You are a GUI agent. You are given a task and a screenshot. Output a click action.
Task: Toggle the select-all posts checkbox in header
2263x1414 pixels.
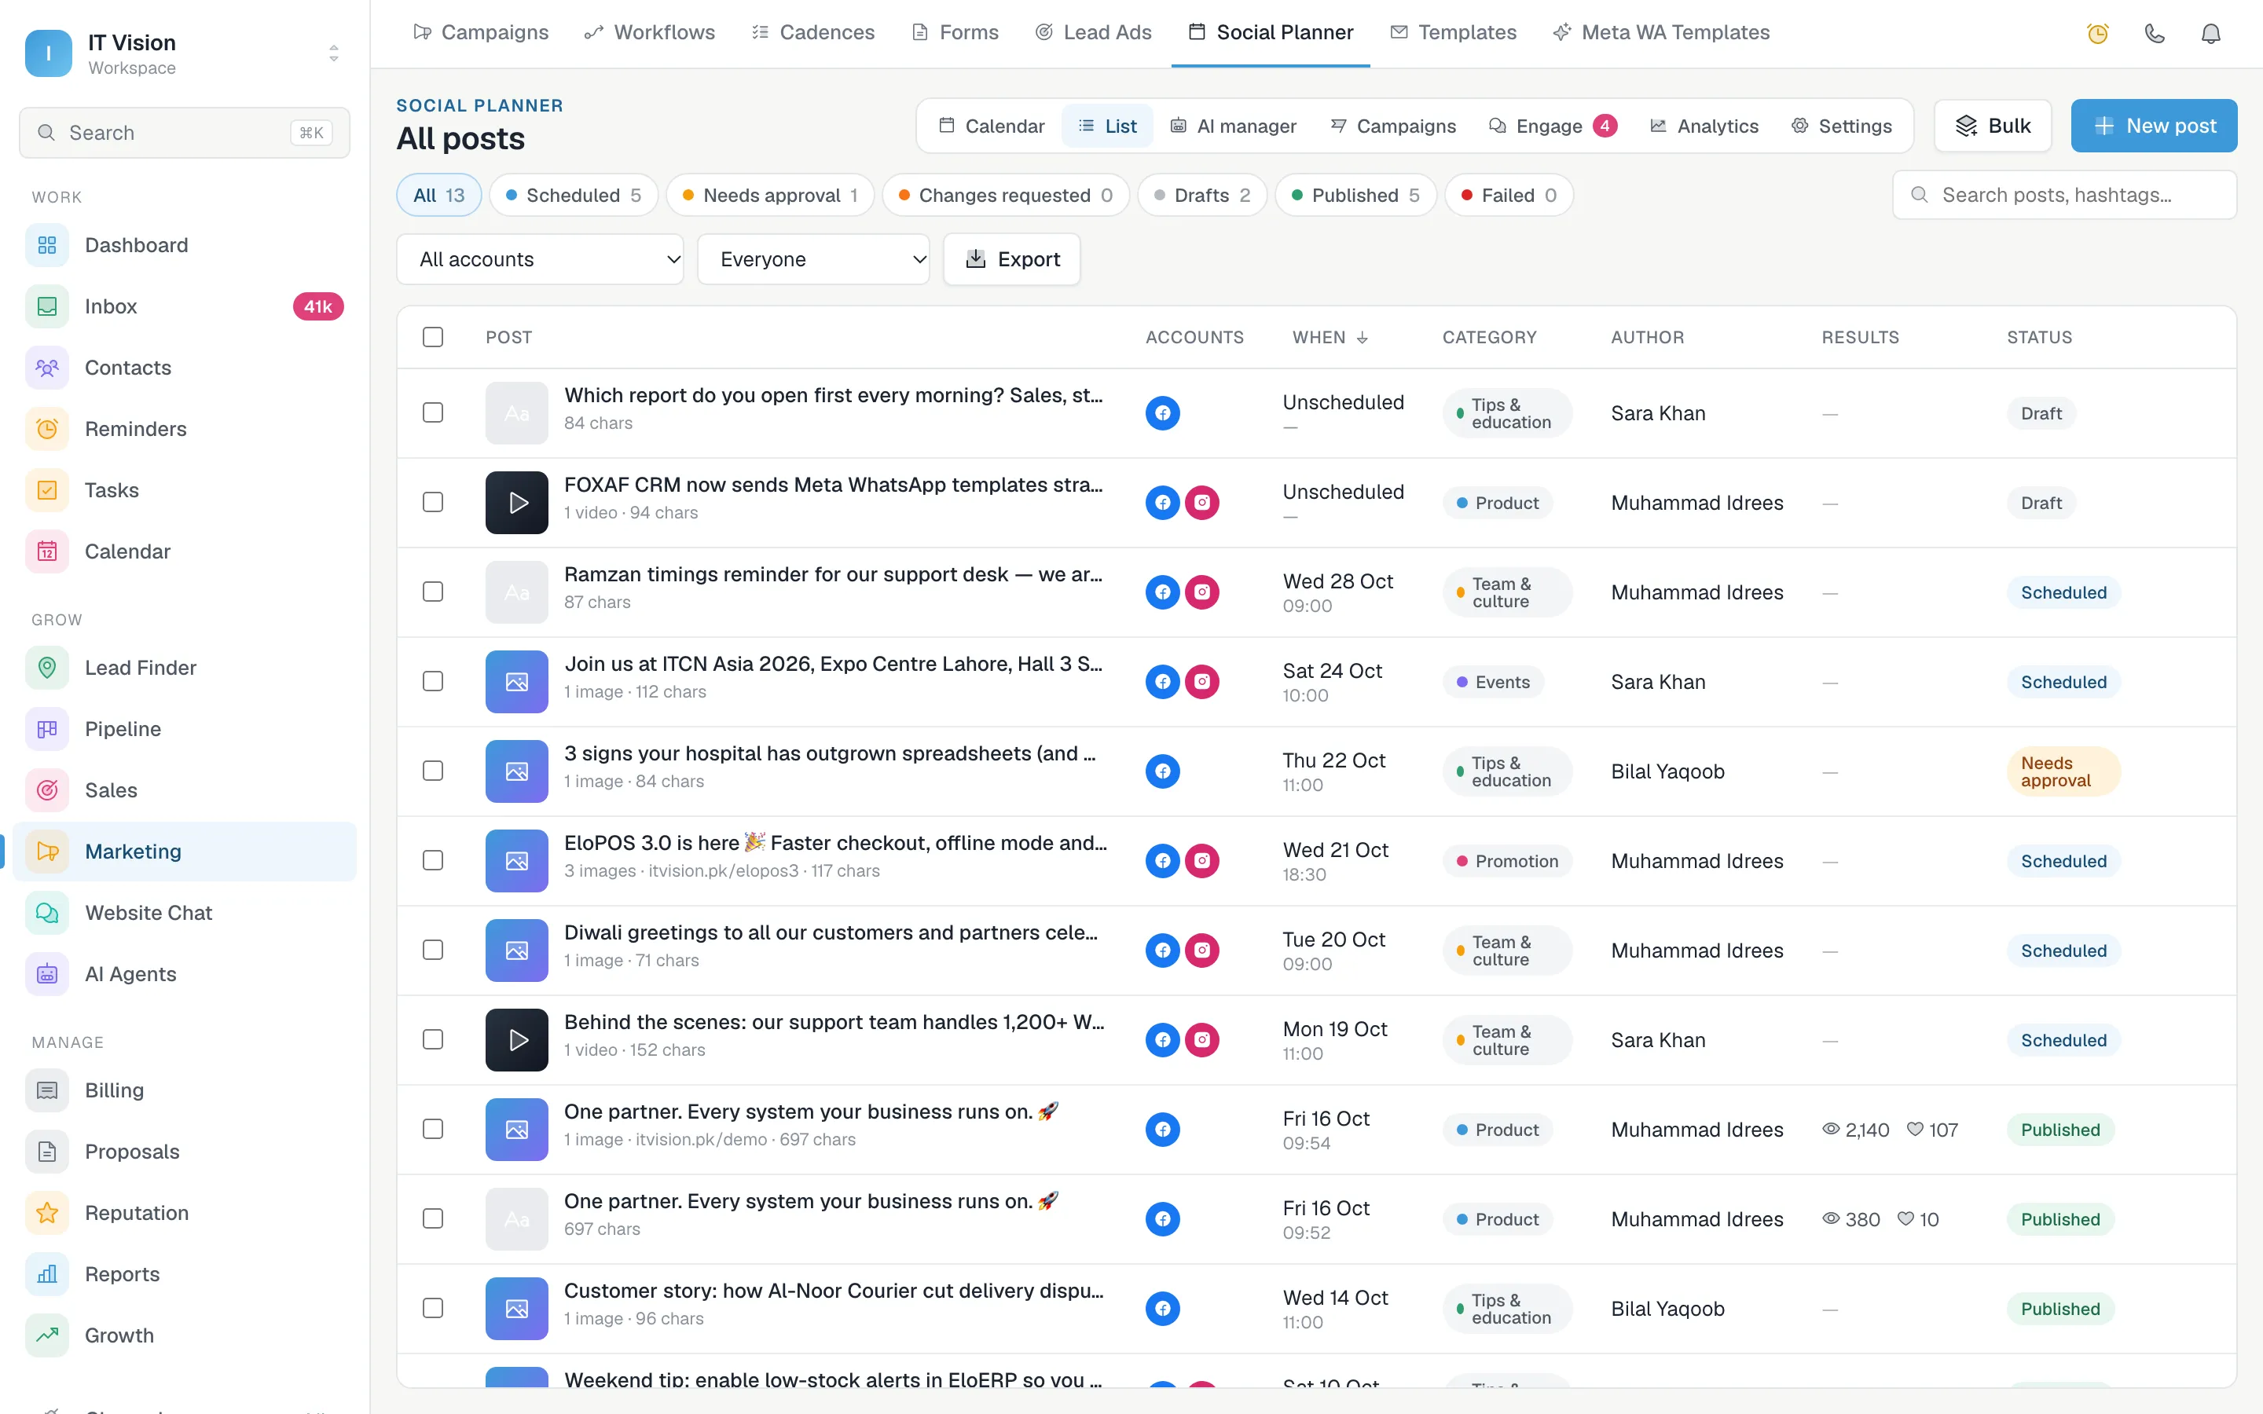[433, 337]
